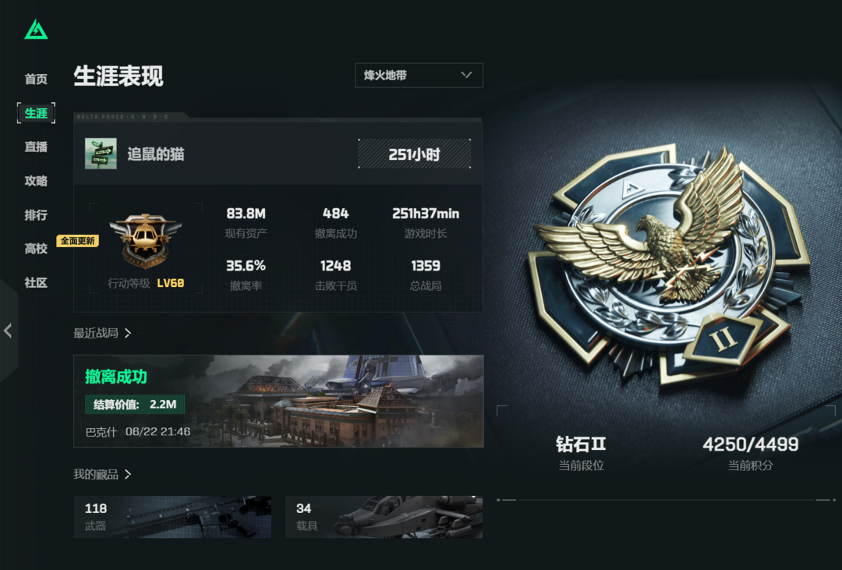
Task: Open 攻略 in the sidebar
Action: point(36,181)
